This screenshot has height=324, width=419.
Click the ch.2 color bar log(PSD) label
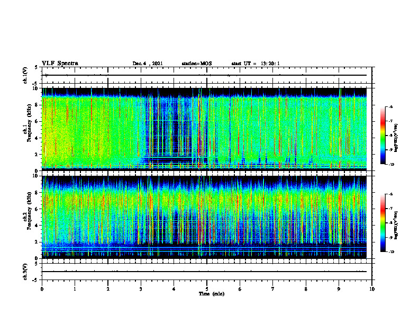(x=396, y=225)
